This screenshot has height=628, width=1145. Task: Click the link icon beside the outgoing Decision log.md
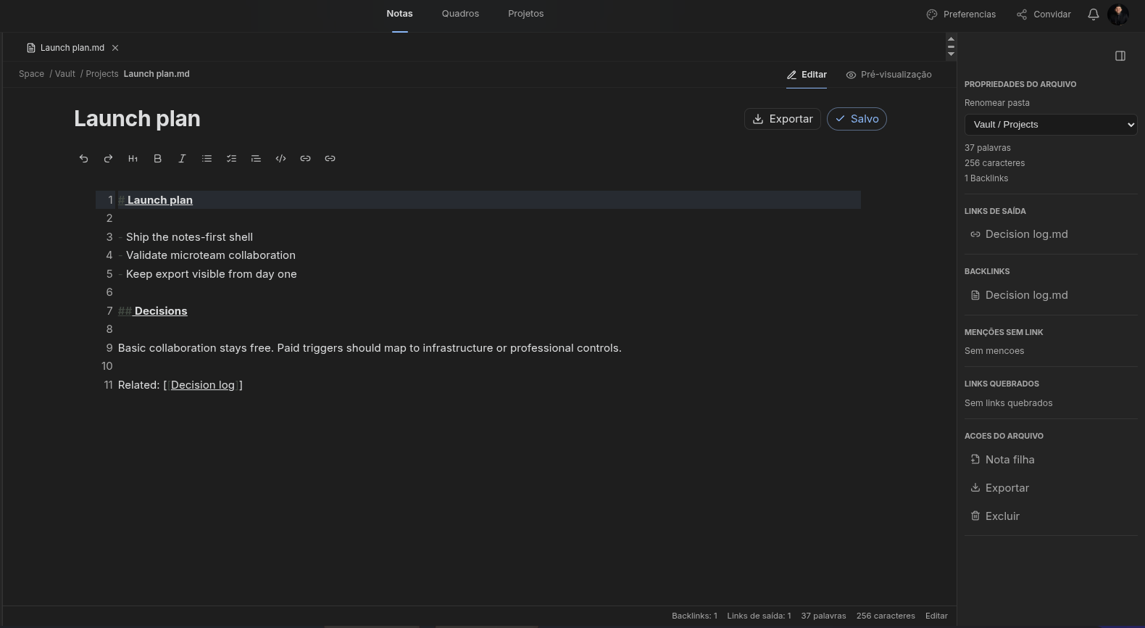[x=975, y=234]
